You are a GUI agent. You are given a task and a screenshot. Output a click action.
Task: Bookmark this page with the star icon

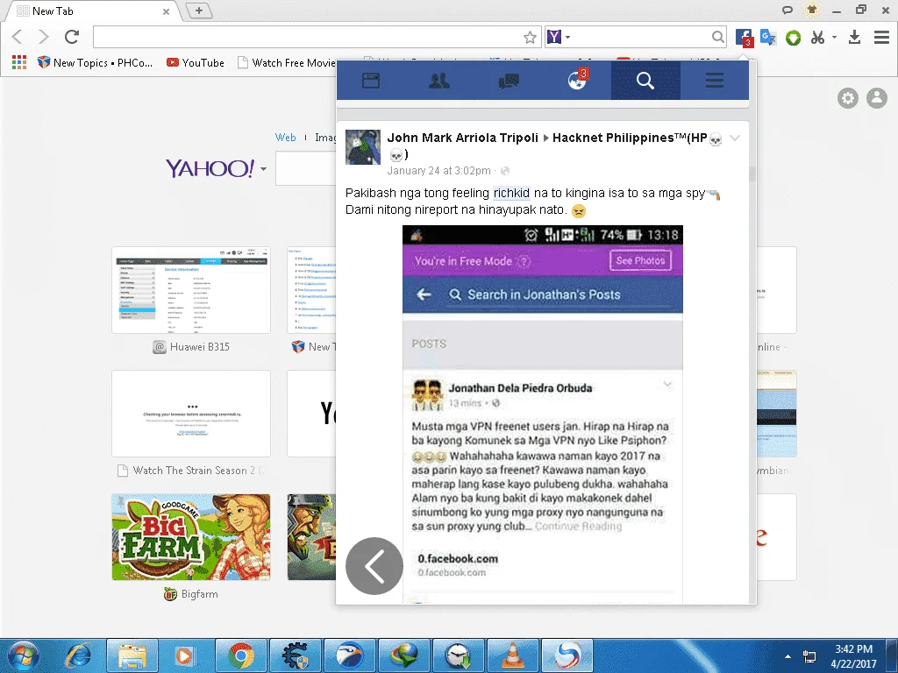click(x=531, y=37)
